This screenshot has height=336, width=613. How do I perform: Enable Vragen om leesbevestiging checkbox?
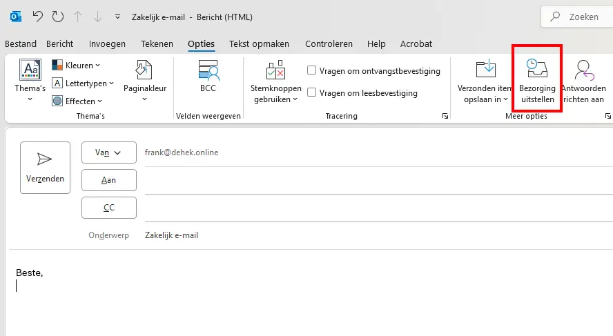(311, 92)
